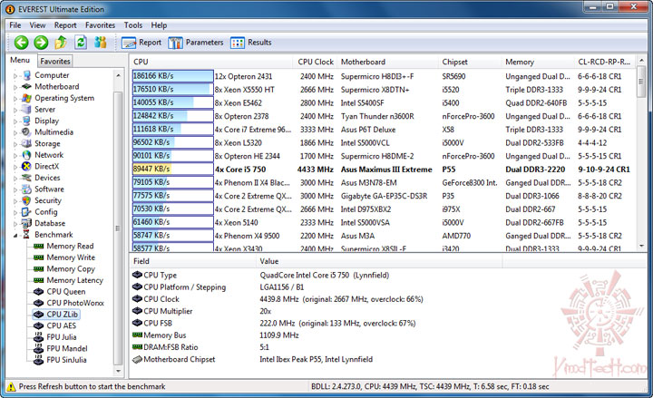The height and width of the screenshot is (398, 653).
Task: Sort by Chipset column header
Action: 470,62
